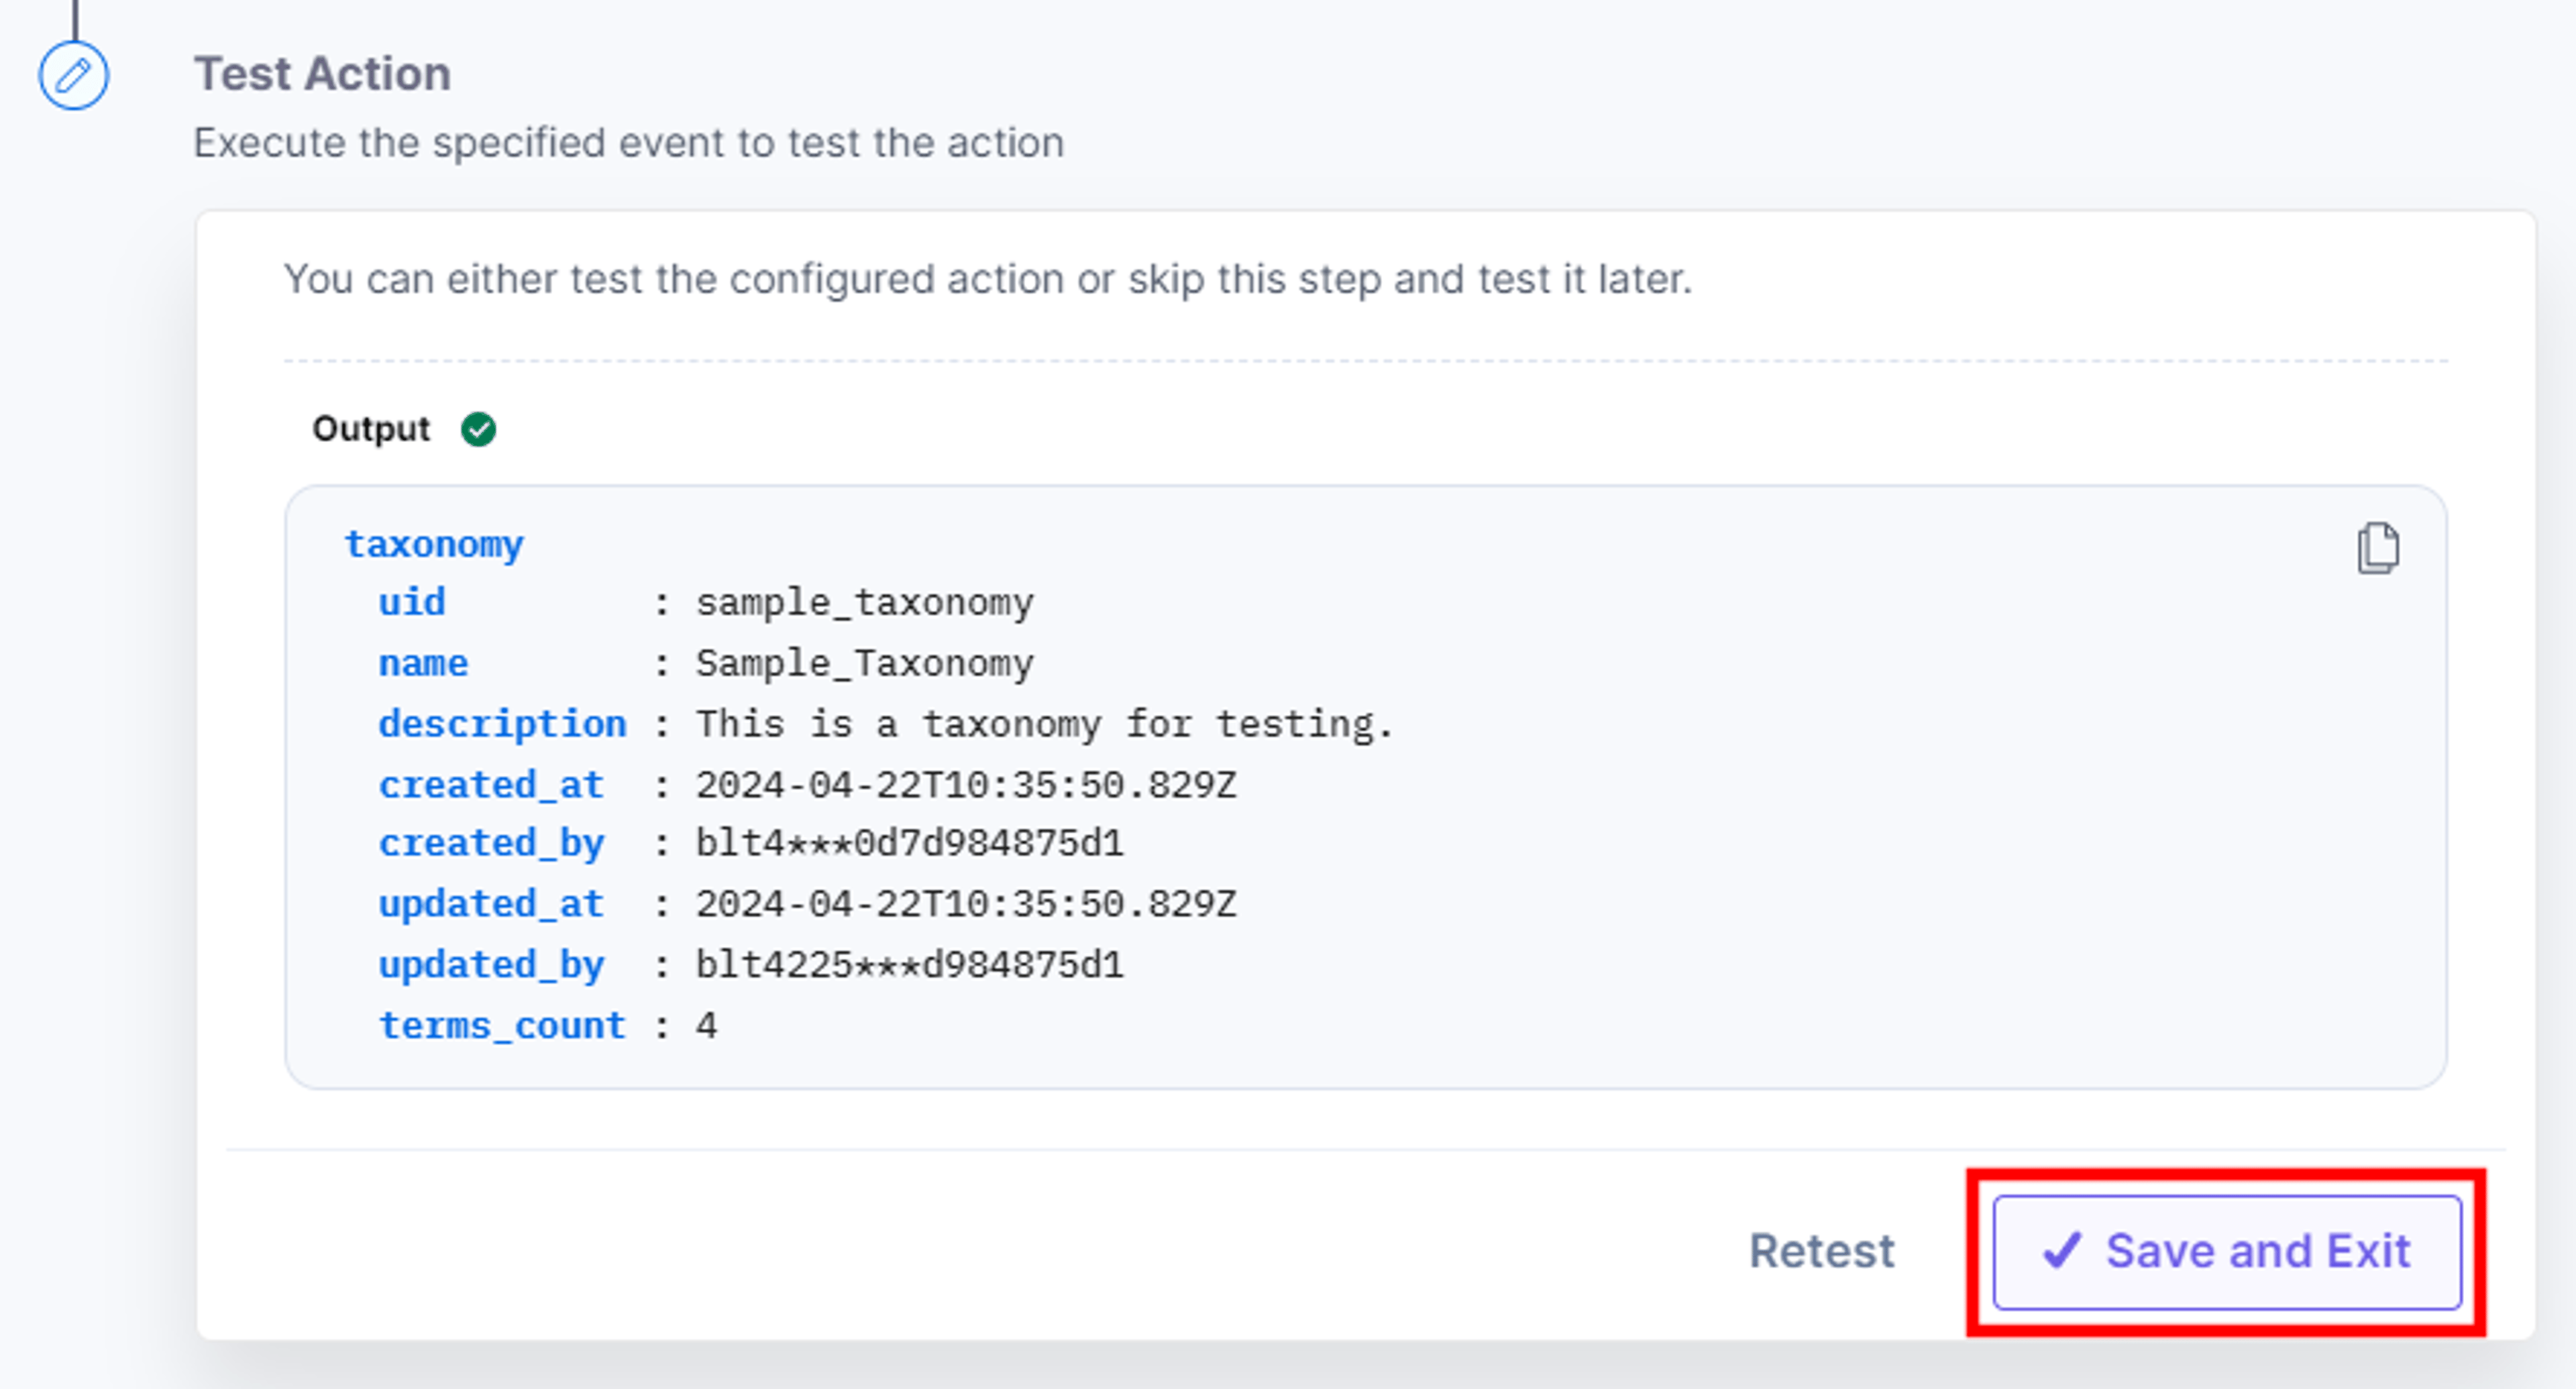Select the Sample_Taxonomy name value

coord(865,663)
